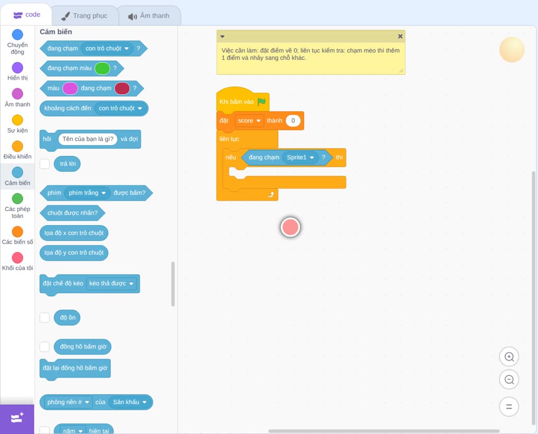Click the green color swatch in đang chạm màu
The width and height of the screenshot is (538, 434).
tap(102, 68)
